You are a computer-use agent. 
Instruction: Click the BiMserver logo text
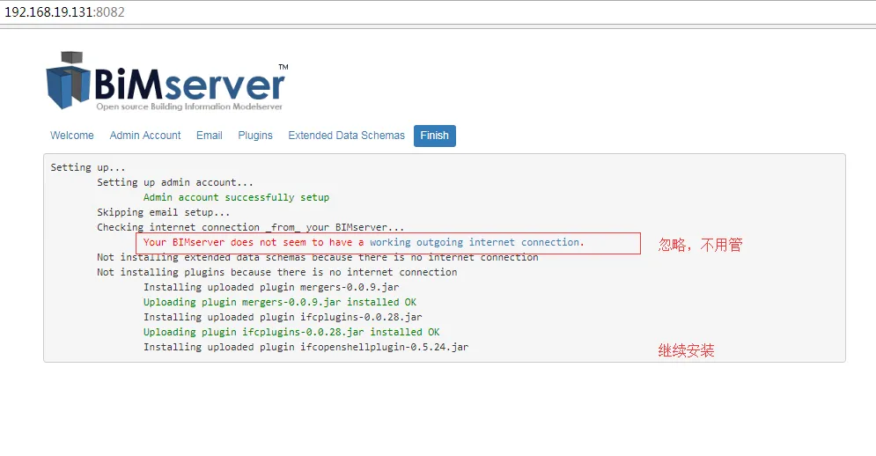(190, 85)
